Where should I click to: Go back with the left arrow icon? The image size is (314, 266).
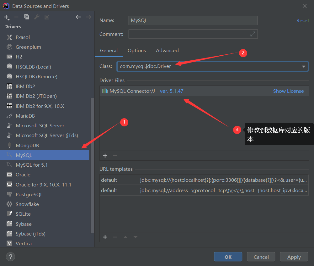pyautogui.click(x=78, y=17)
